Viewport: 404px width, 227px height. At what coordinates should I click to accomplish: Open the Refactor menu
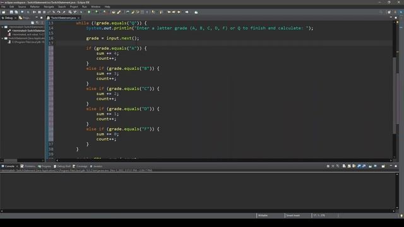tap(35, 7)
